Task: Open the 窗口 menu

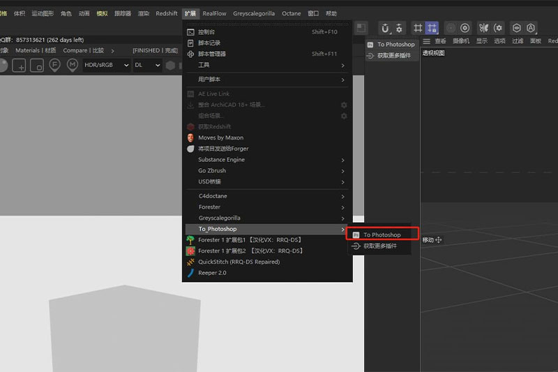Action: coord(313,13)
